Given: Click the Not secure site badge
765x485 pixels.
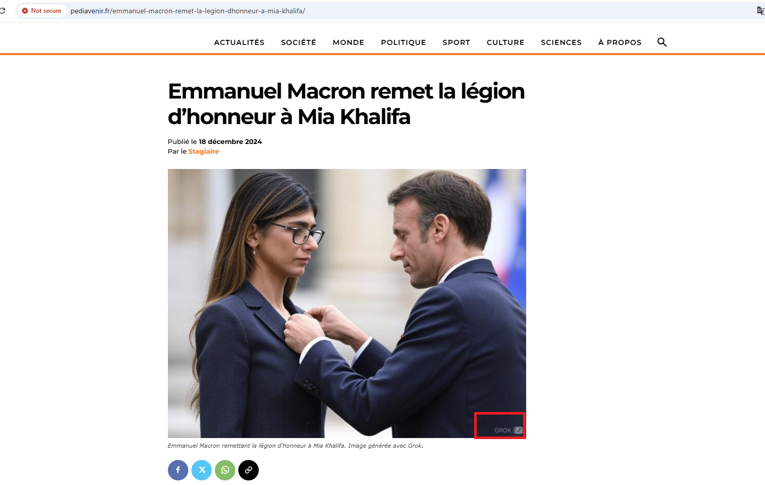Looking at the screenshot, I should tap(42, 11).
